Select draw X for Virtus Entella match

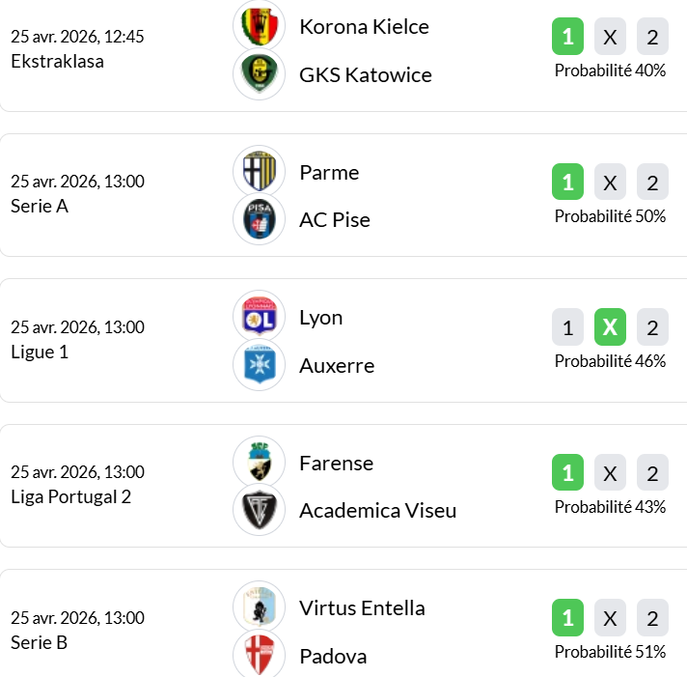tap(610, 618)
